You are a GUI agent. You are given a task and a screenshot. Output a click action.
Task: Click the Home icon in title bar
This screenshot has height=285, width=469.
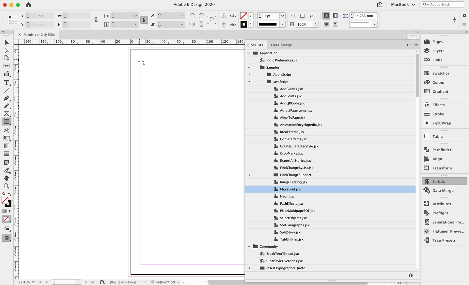(x=29, y=5)
